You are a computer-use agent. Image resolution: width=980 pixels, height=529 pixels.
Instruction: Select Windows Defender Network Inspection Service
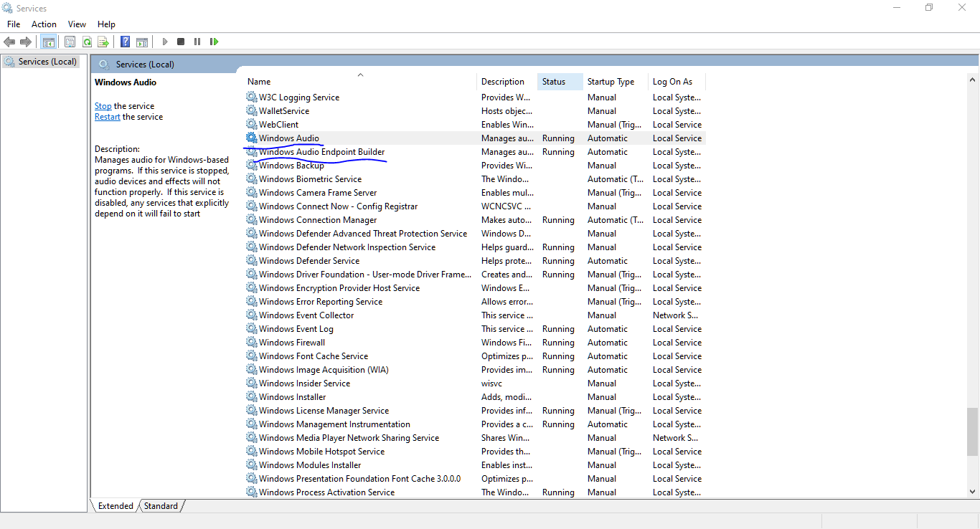475,247
